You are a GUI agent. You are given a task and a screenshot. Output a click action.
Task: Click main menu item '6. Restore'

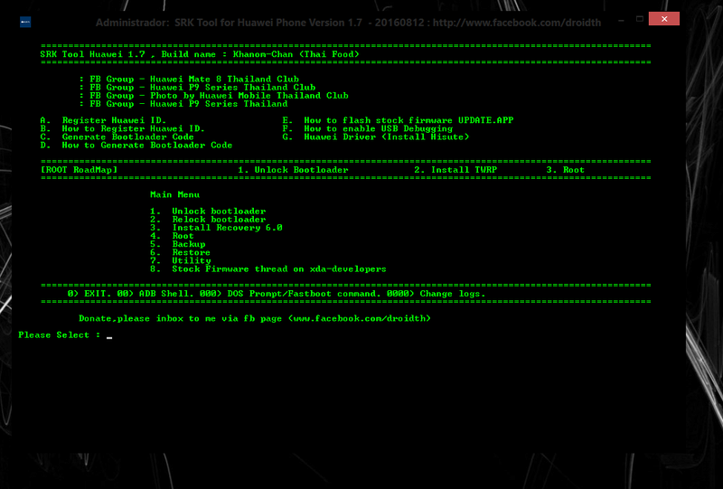point(180,253)
